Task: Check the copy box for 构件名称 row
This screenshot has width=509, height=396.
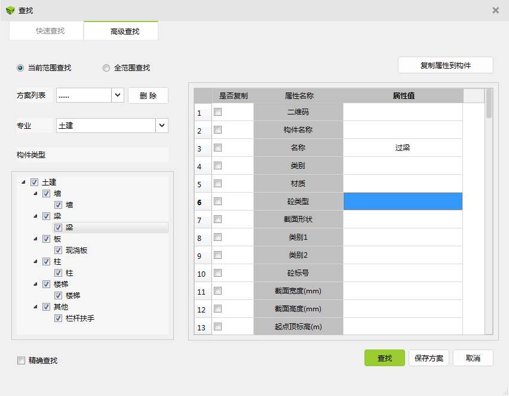Action: [x=218, y=130]
